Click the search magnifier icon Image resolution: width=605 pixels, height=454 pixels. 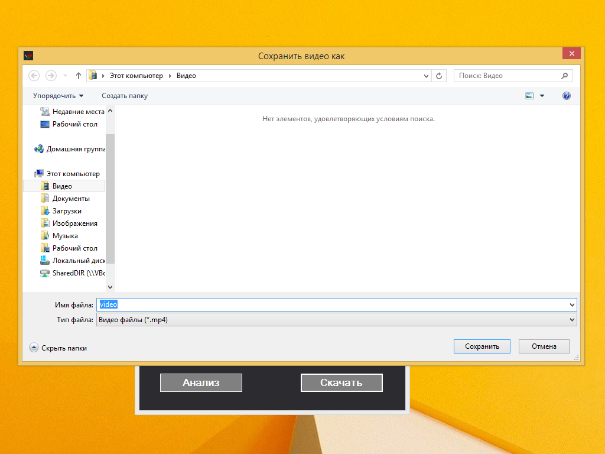tap(564, 76)
